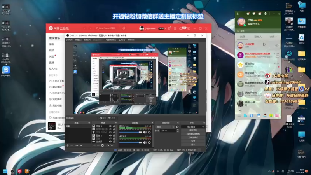Viewport: 311px width, 175px height.
Task: Open skin t-shirt icon in NetEase Music
Action: pyautogui.click(x=169, y=28)
